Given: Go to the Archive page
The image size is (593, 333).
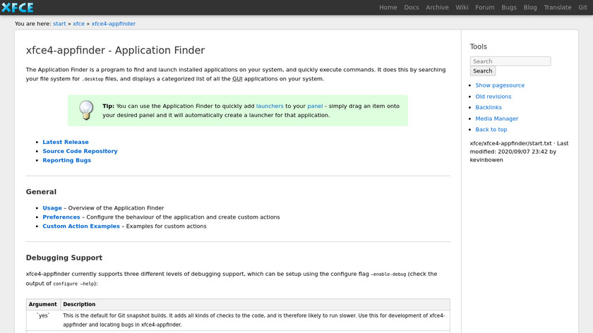Looking at the screenshot, I should click(x=437, y=8).
